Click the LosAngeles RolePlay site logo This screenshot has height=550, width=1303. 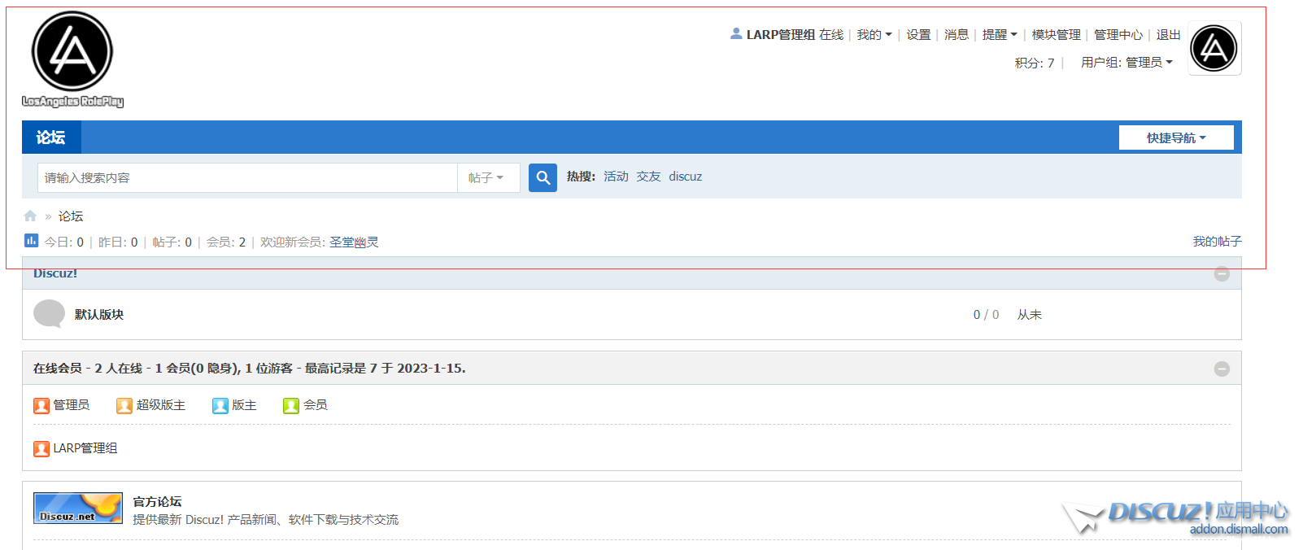[72, 59]
